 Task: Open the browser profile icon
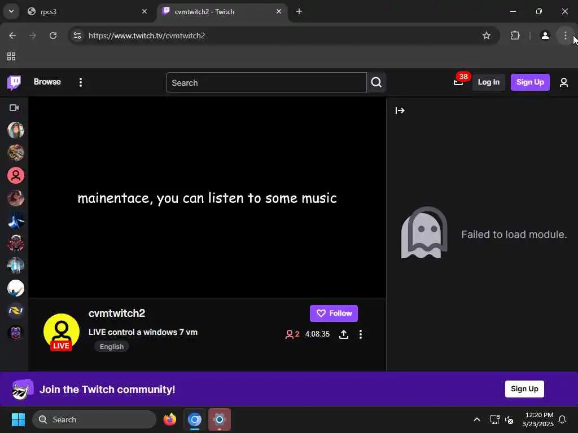(x=545, y=36)
